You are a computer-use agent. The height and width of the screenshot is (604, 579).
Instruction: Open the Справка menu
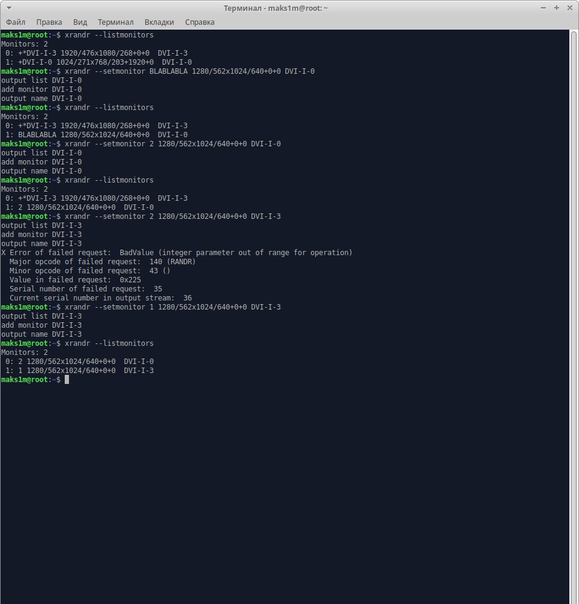coord(199,22)
